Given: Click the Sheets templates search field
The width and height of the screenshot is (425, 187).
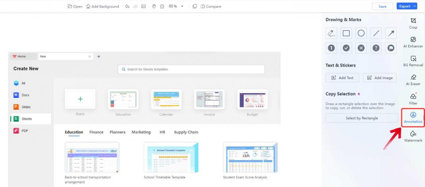Looking at the screenshot, I should coord(191,69).
